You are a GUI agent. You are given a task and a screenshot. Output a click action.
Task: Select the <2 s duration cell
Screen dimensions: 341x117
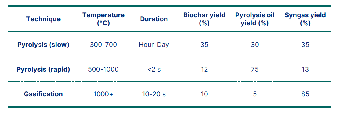154,69
